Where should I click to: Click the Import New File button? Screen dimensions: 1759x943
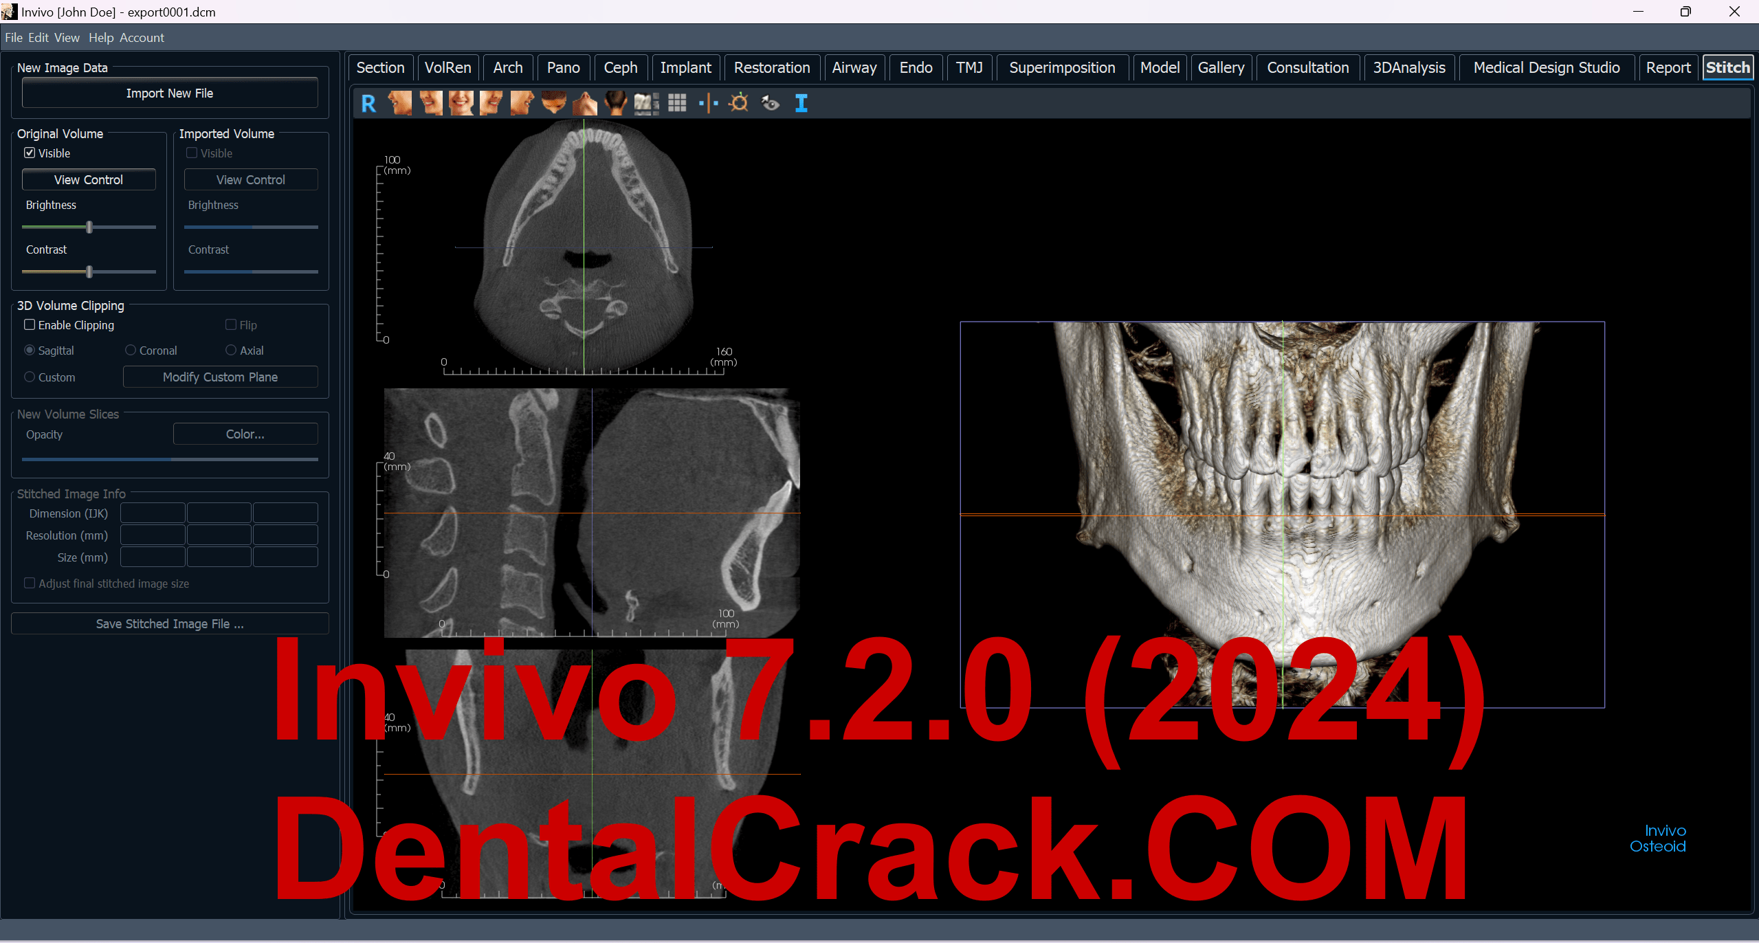coord(170,93)
